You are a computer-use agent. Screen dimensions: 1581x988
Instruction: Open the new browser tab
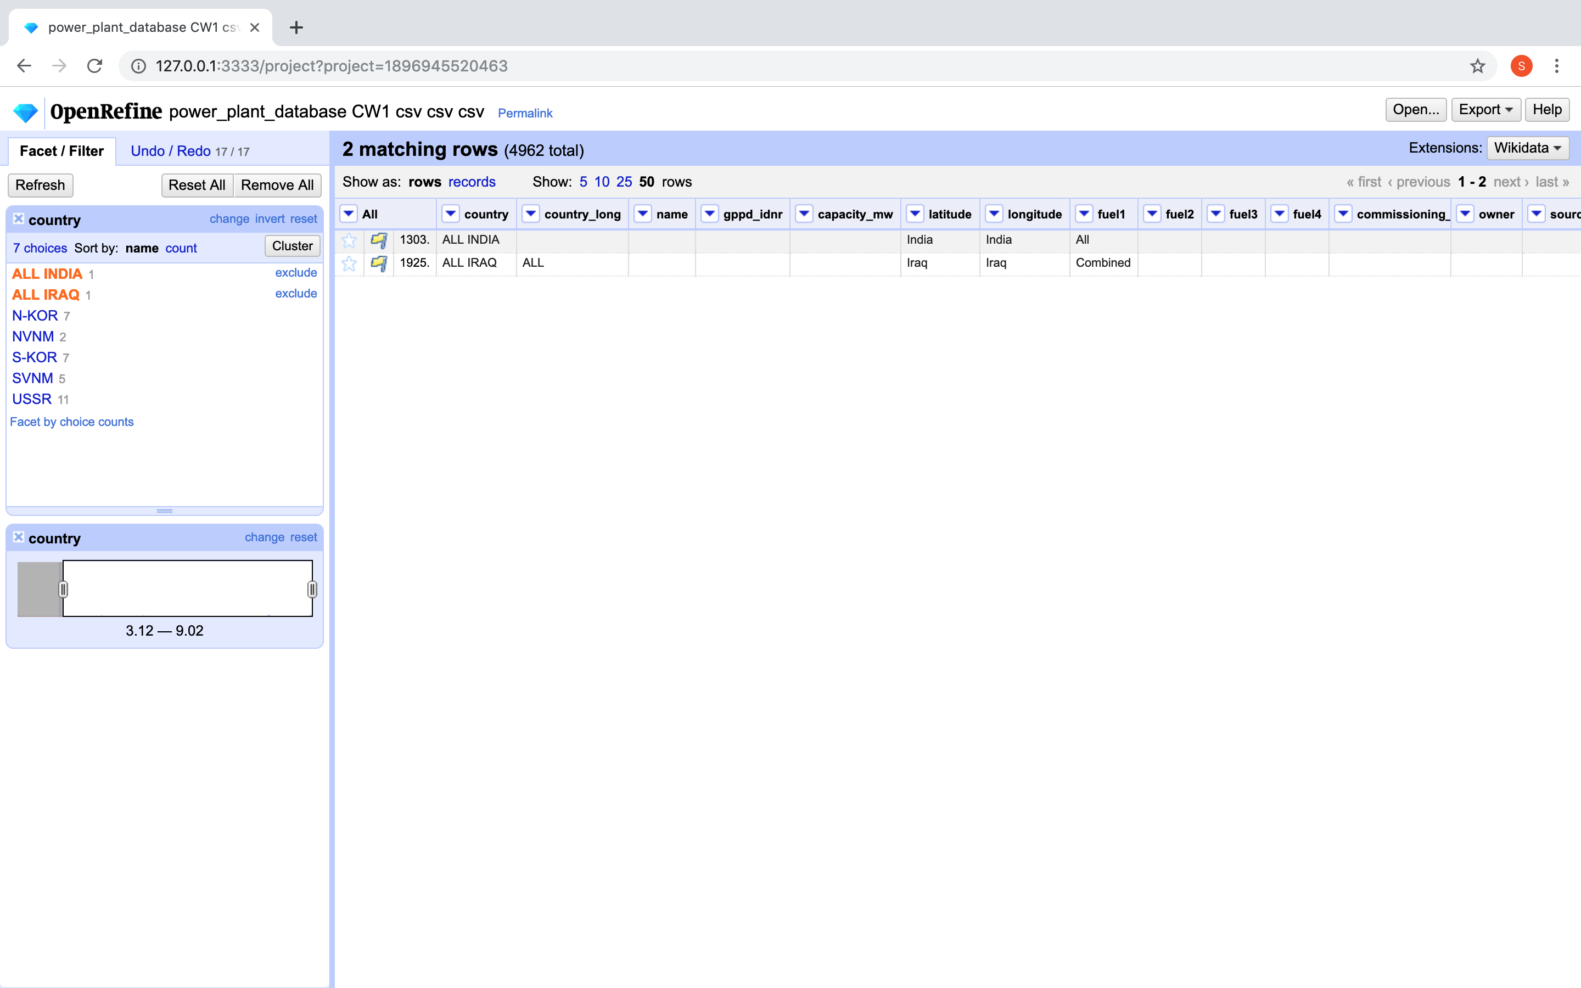[x=296, y=27]
